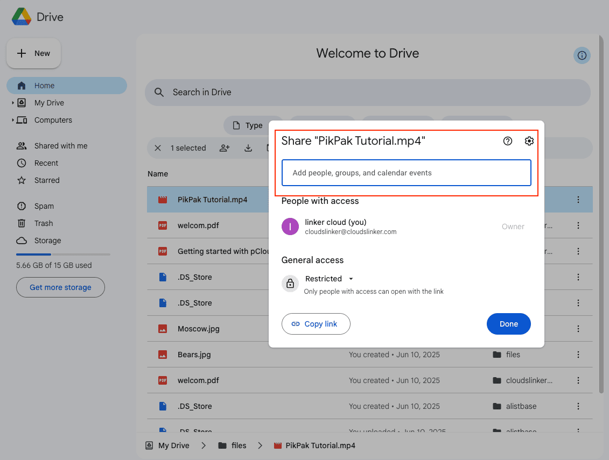This screenshot has width=609, height=460.
Task: Click the 5.66 GB of 15 GB used text
Action: 54,266
